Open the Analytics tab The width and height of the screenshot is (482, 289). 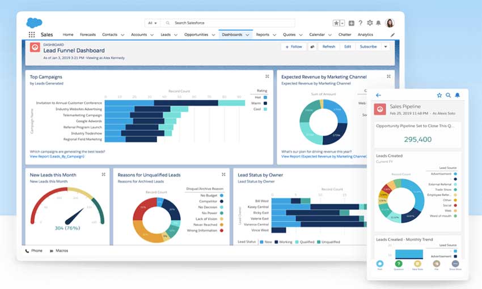pos(365,34)
